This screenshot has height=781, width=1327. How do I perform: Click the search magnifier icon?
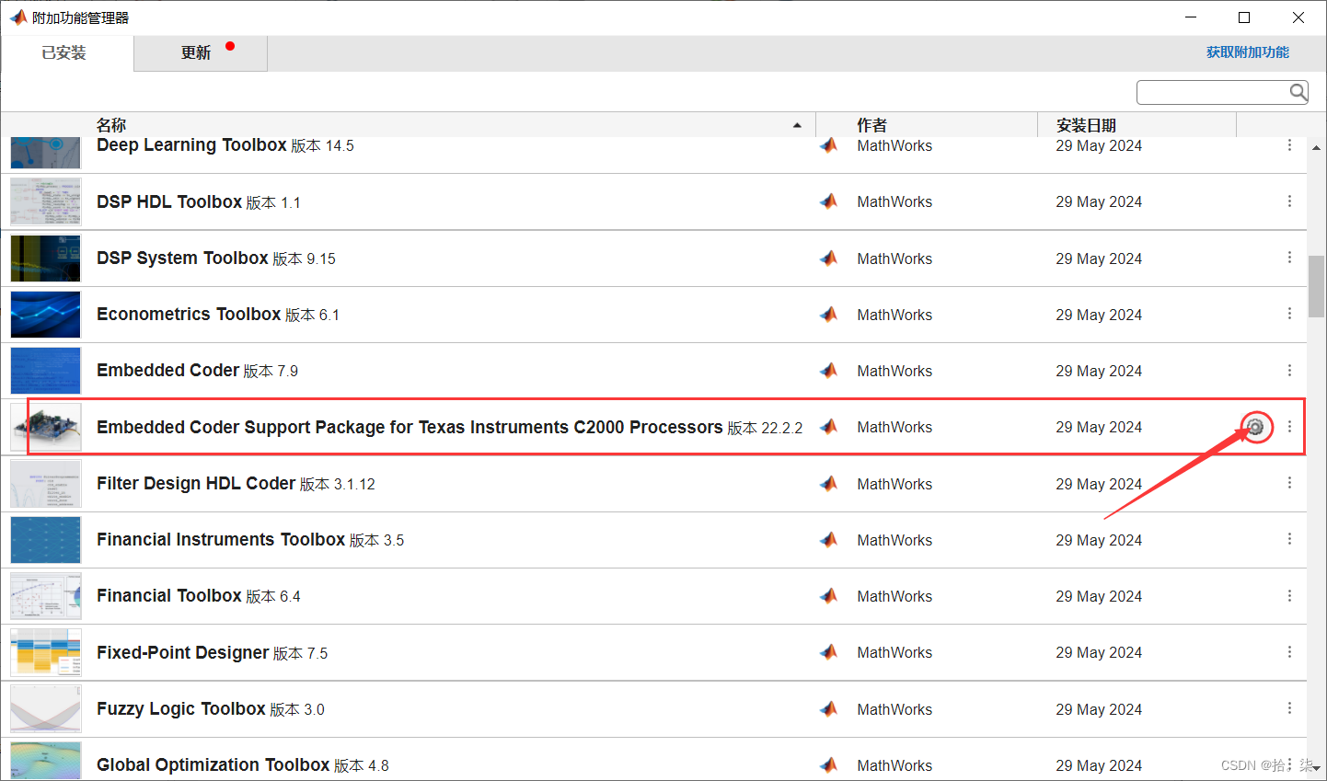tap(1298, 92)
